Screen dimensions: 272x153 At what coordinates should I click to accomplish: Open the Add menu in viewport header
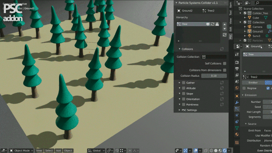pos(59,150)
